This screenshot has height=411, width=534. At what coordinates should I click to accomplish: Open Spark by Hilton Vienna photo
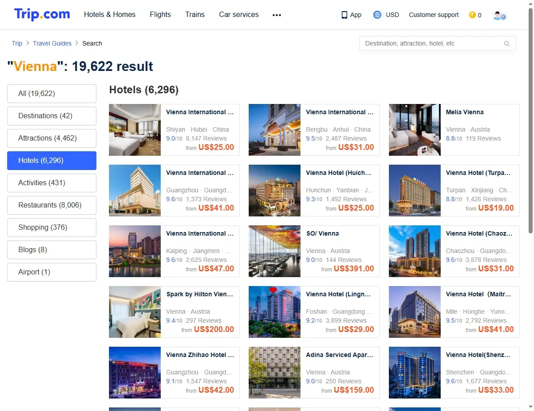(135, 312)
